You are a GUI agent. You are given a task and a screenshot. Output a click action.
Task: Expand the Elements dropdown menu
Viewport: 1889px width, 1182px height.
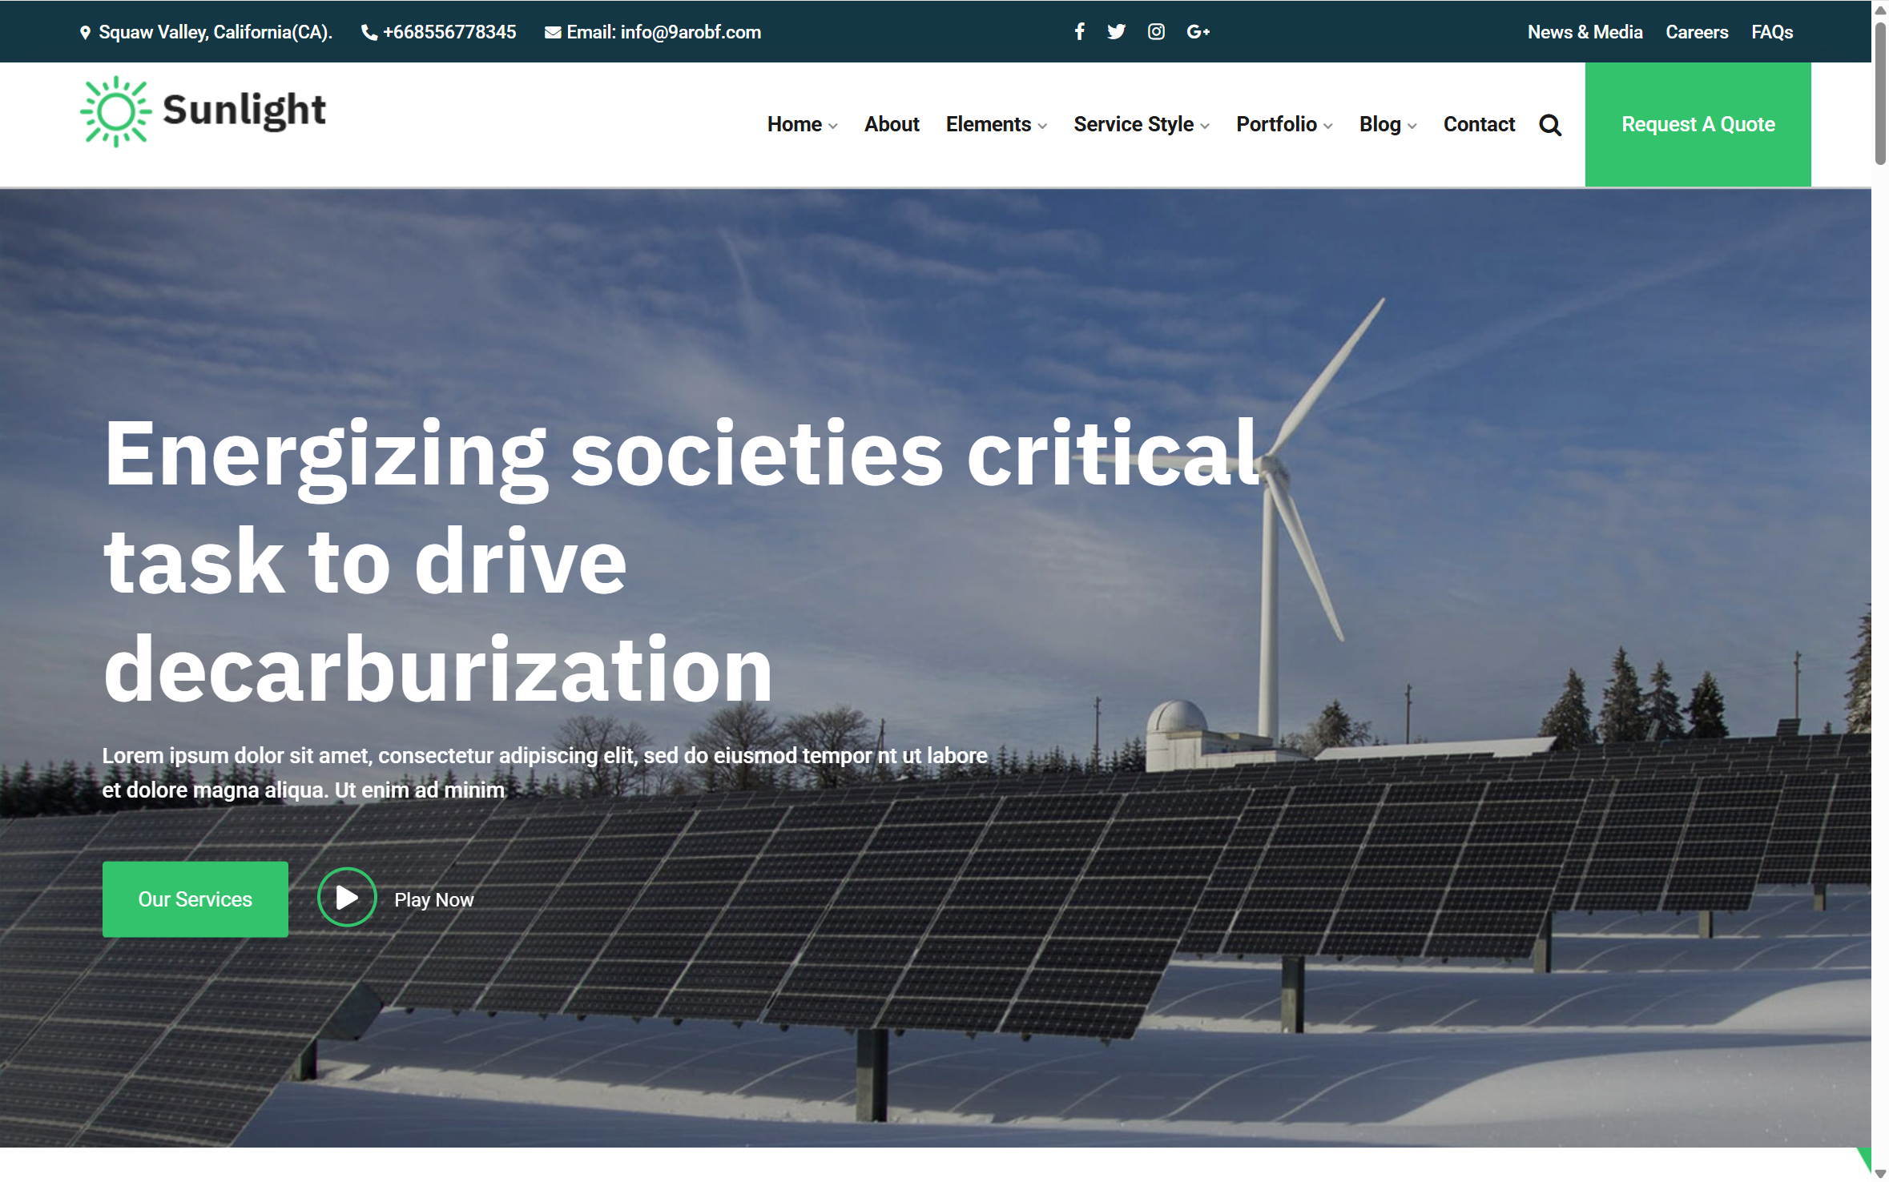coord(995,125)
